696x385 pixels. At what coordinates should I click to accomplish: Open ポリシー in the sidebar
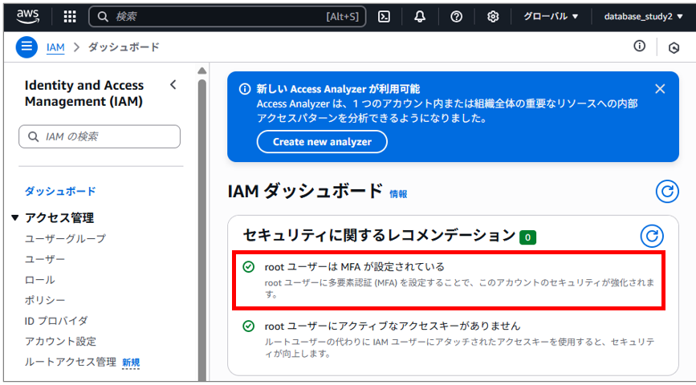click(x=45, y=300)
